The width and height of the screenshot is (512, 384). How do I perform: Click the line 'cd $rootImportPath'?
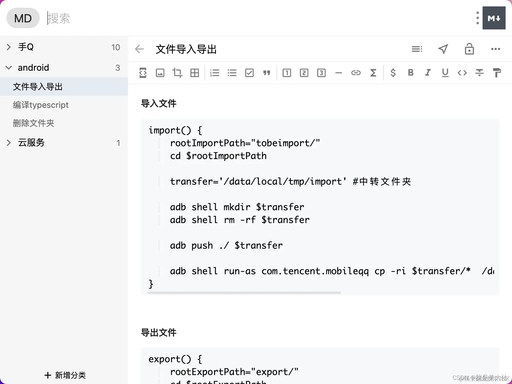218,156
